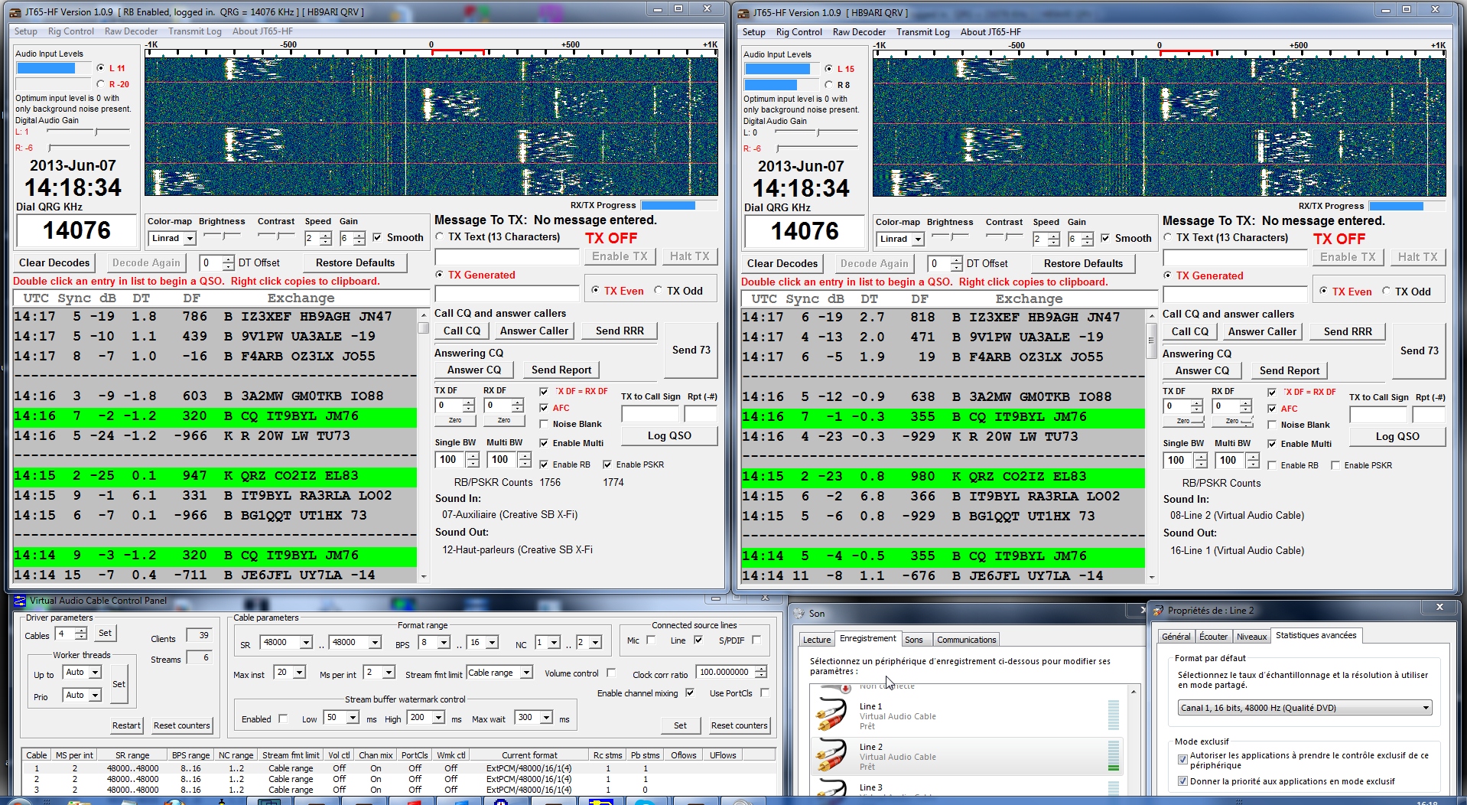
Task: Select TX Text radio in right JT65-HF window
Action: click(x=1168, y=238)
